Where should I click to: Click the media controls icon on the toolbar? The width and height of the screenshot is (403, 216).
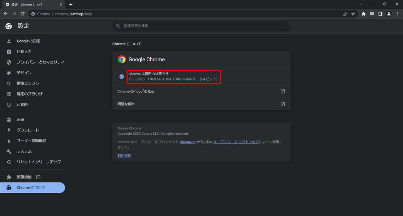point(372,14)
